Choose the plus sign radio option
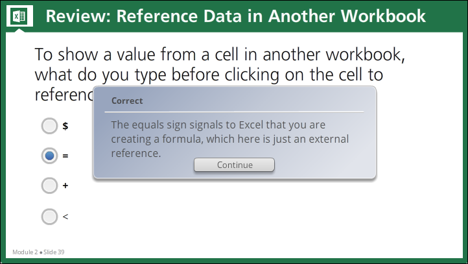Image resolution: width=468 pixels, height=264 pixels. coord(49,186)
